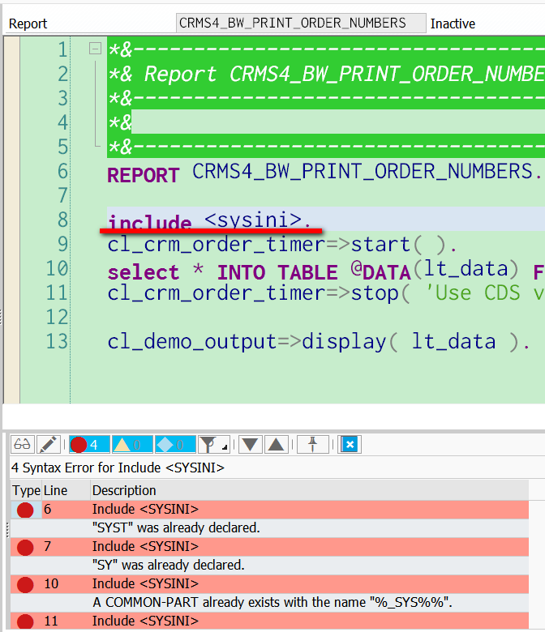Screen dimensions: 545x632
Task: Click the message "SYST" was already declared.
Action: click(x=176, y=527)
